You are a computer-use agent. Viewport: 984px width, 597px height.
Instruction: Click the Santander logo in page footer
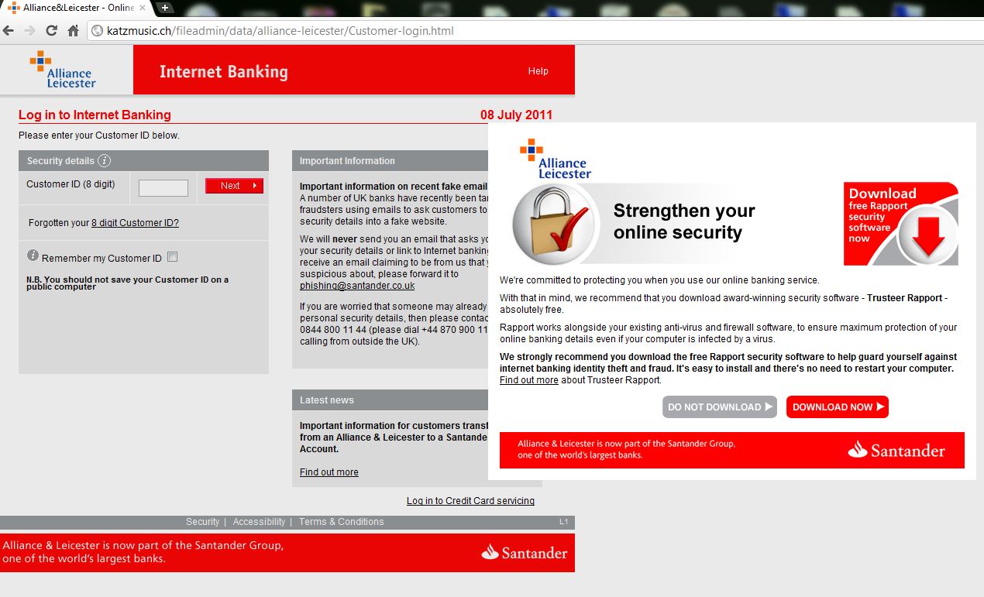[525, 553]
